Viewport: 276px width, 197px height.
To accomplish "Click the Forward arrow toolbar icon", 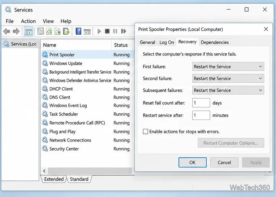I will pos(16,31).
